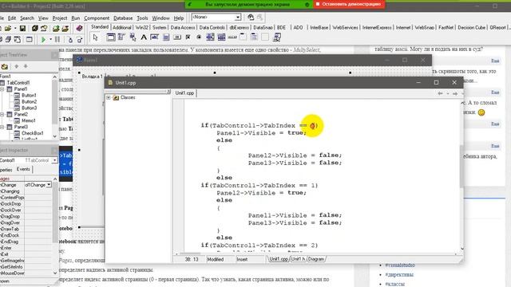The width and height of the screenshot is (511, 287).
Task: Click Toggle Form/Unit toolbar icon
Action: coord(17,40)
